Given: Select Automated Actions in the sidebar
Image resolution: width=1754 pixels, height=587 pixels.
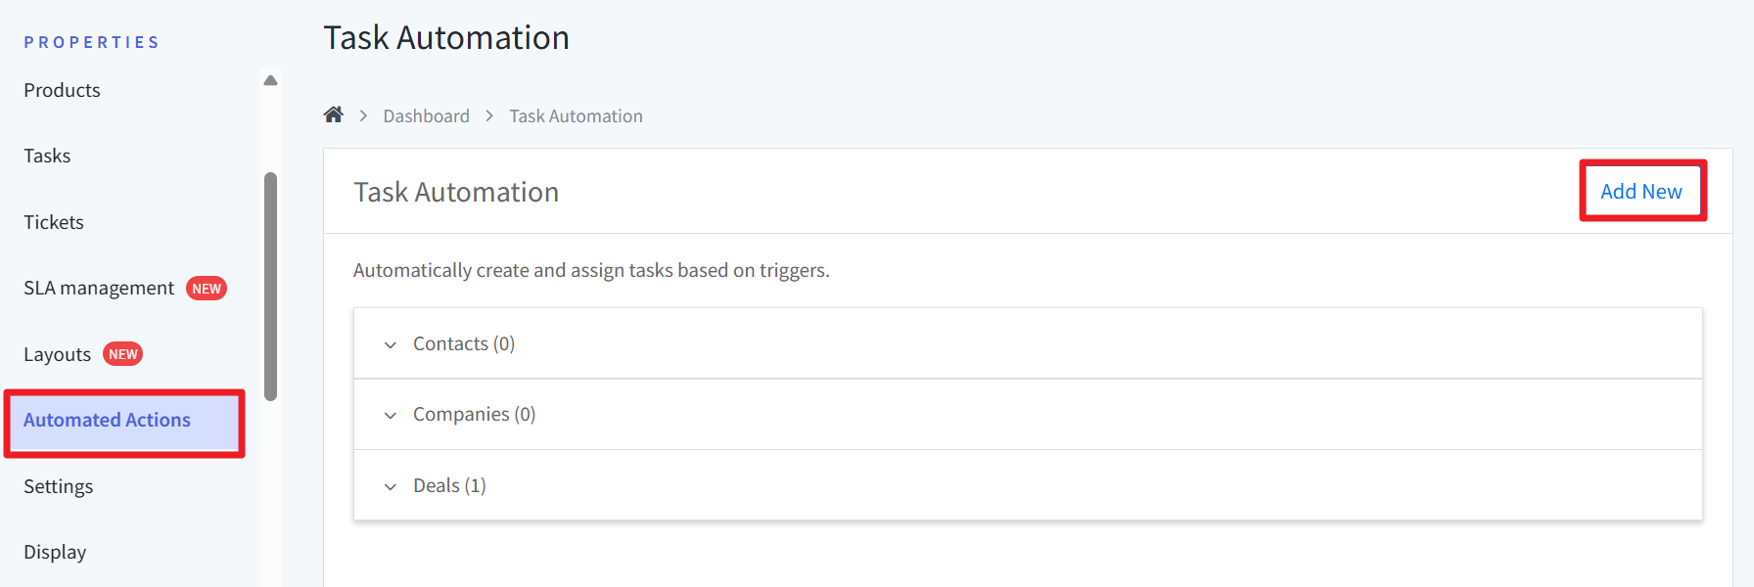Looking at the screenshot, I should click(x=107, y=420).
